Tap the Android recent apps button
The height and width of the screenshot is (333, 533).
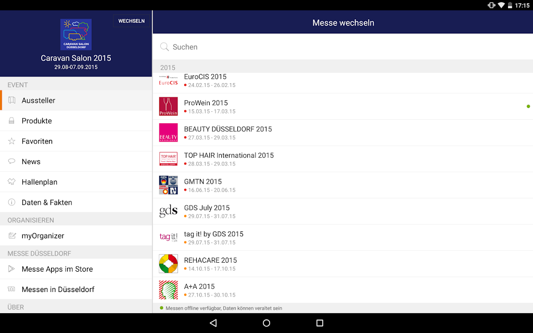[320, 323]
